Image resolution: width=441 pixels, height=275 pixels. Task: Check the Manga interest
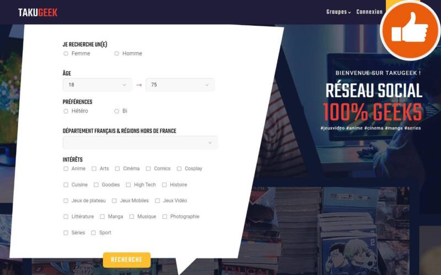click(x=103, y=217)
